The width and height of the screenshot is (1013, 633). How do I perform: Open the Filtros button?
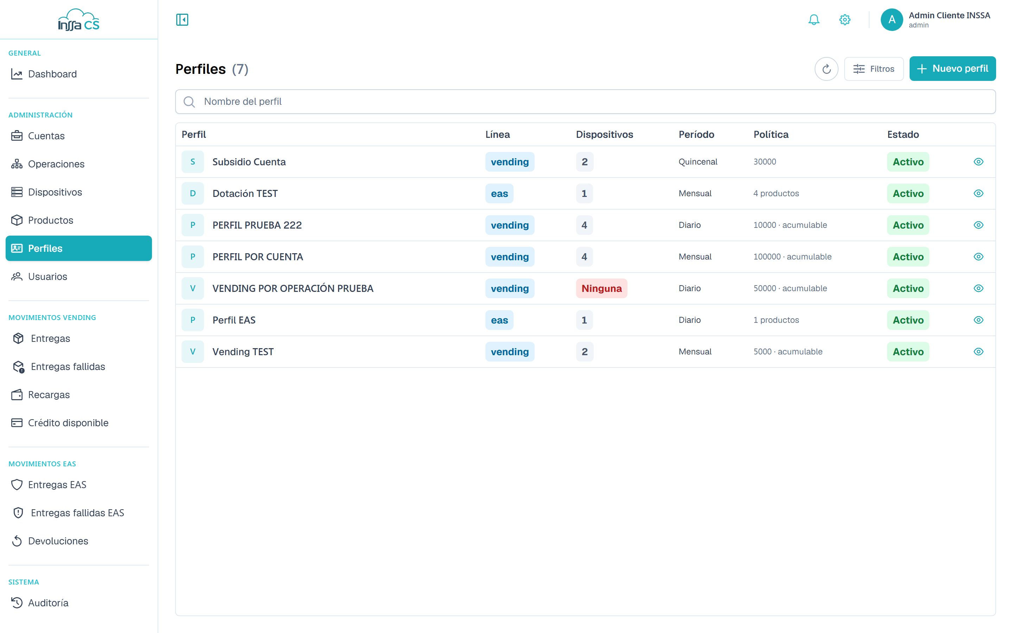(874, 69)
